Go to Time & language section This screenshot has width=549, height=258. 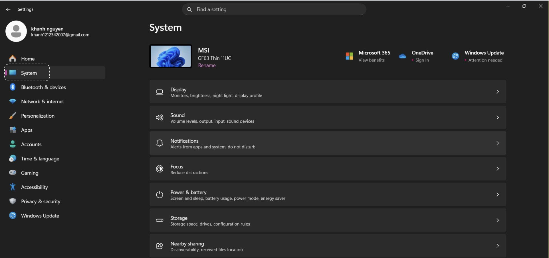click(x=40, y=159)
